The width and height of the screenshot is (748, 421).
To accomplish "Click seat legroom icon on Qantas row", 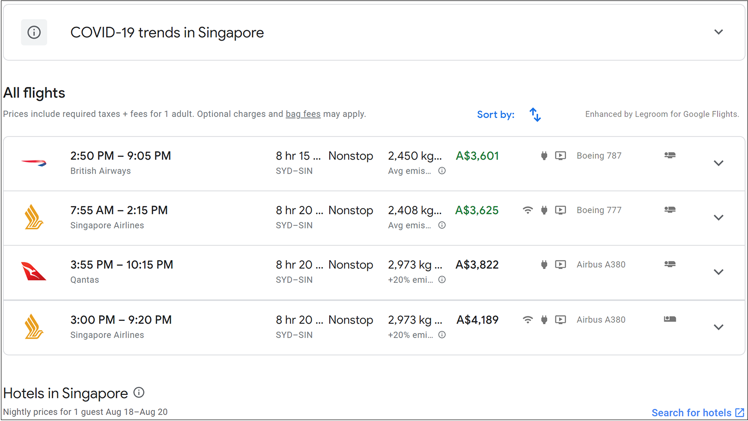I will click(x=670, y=264).
